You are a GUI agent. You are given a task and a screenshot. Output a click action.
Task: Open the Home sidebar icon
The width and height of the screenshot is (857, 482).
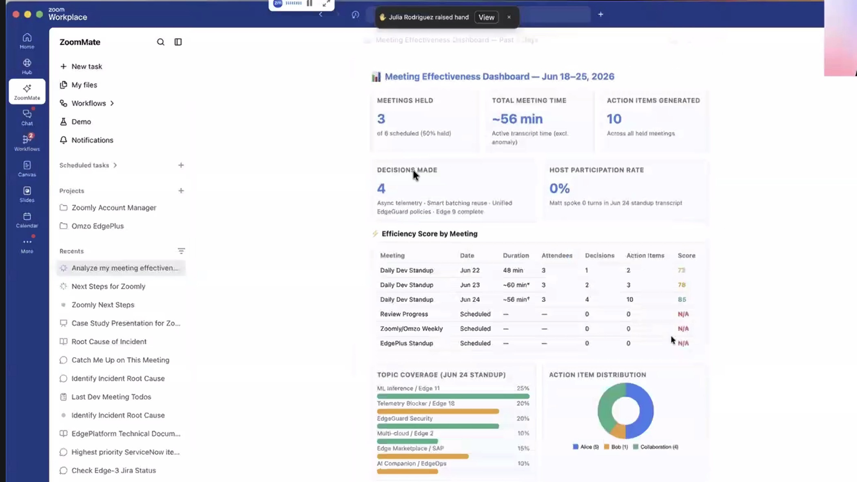point(27,41)
